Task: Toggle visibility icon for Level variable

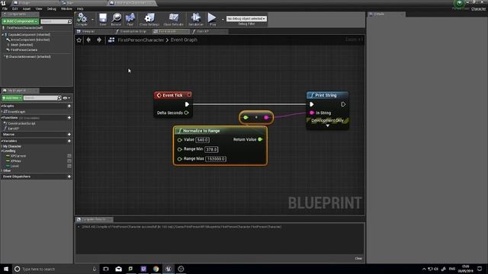Action: coord(69,166)
